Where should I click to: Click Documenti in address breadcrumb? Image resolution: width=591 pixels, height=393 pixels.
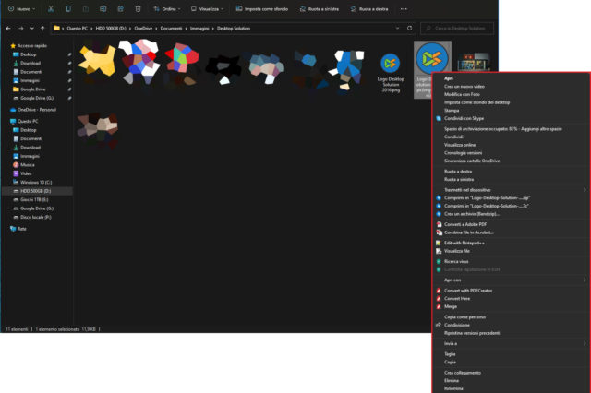tap(171, 29)
